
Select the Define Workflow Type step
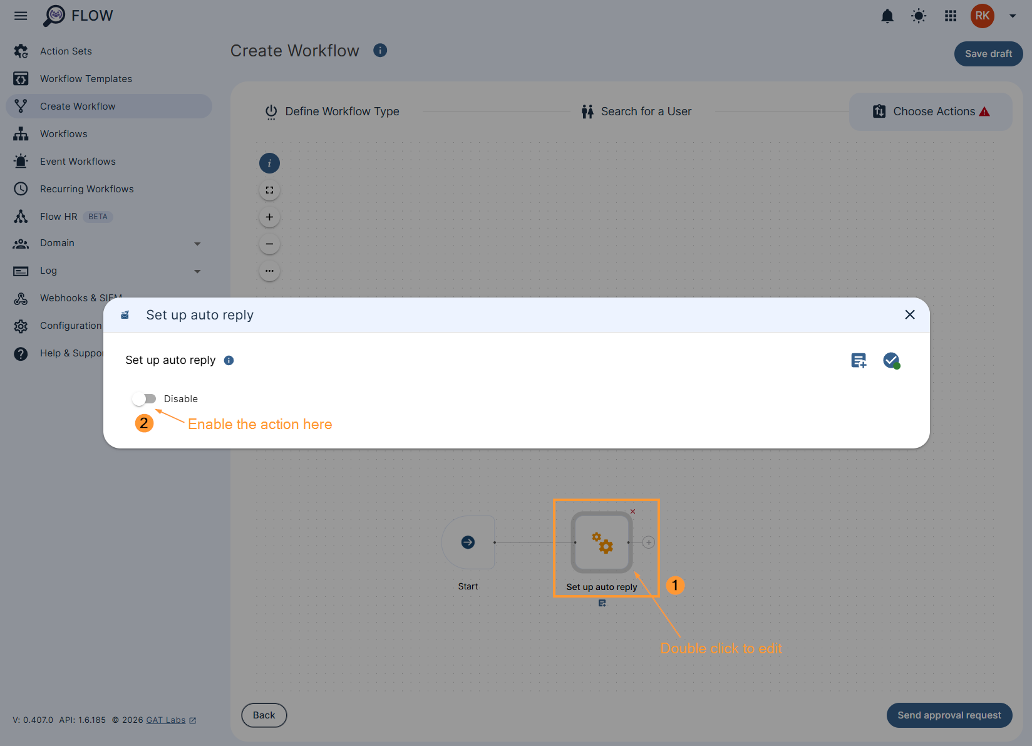(x=333, y=111)
